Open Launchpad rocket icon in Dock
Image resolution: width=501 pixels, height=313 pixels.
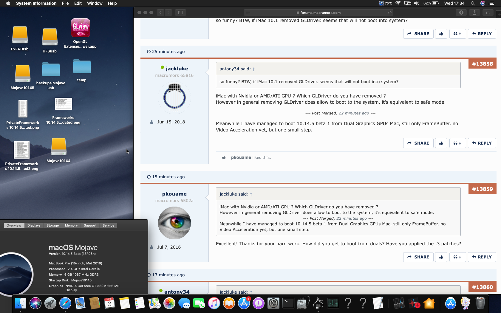pyautogui.click(x=50, y=303)
